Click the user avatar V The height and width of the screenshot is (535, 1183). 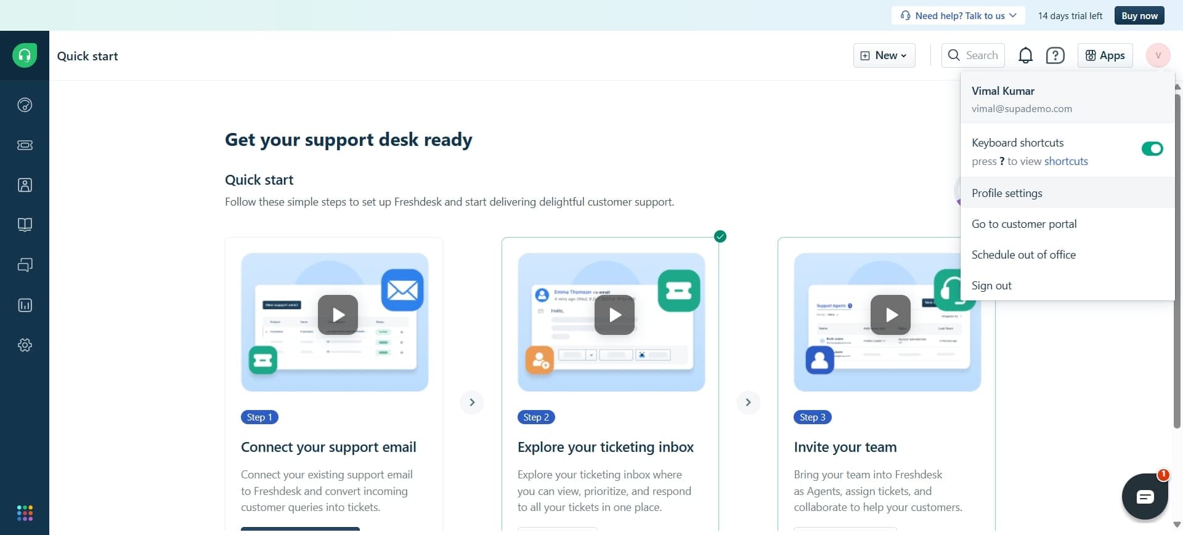tap(1158, 55)
